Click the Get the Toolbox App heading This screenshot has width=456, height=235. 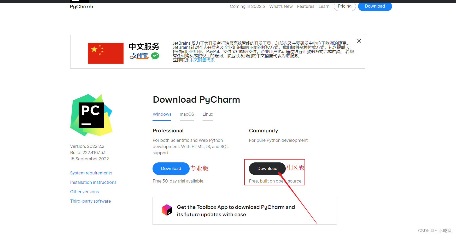[236, 211]
